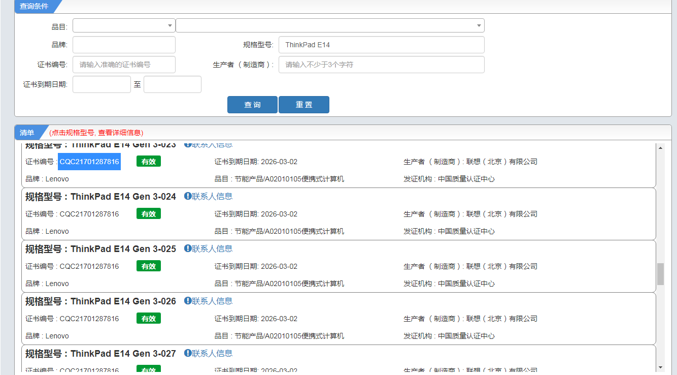The width and height of the screenshot is (677, 375).
Task: Click the 有效 badge for Gen 3-026
Action: point(149,319)
